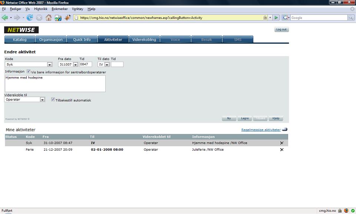The height and width of the screenshot is (214, 356).
Task: Switch to the Viderekobling tab
Action: tap(144, 40)
